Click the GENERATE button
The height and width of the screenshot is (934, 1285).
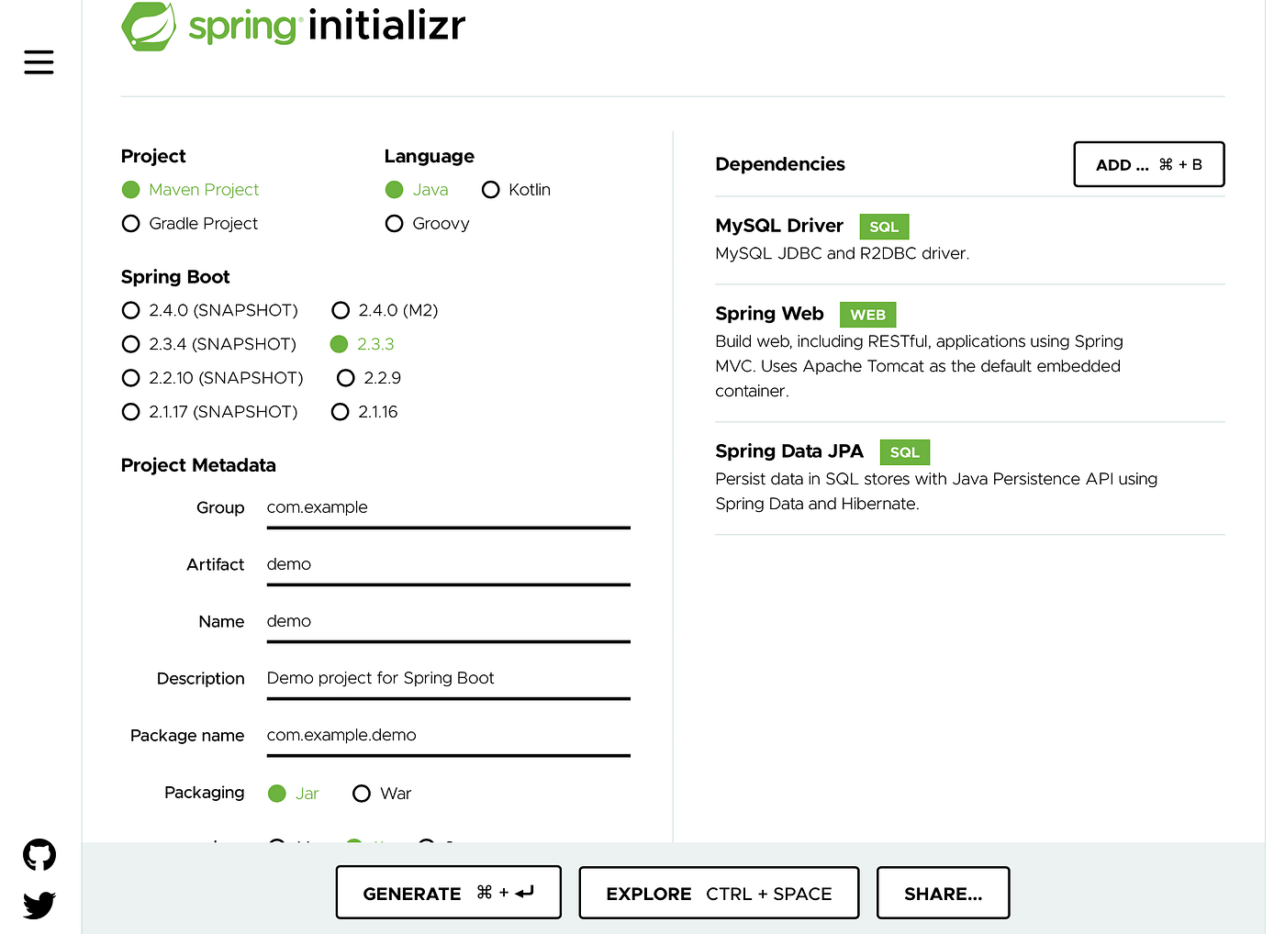point(448,893)
